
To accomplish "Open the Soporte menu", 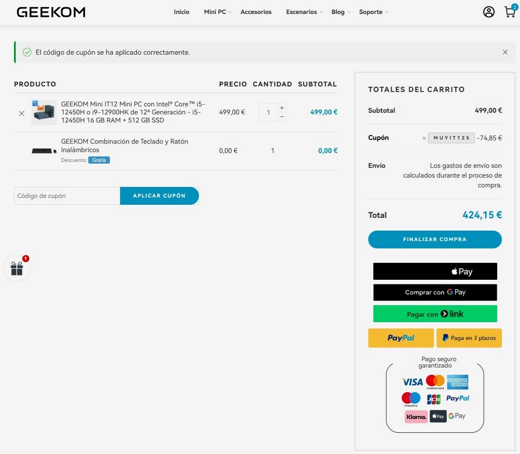I will tap(371, 12).
